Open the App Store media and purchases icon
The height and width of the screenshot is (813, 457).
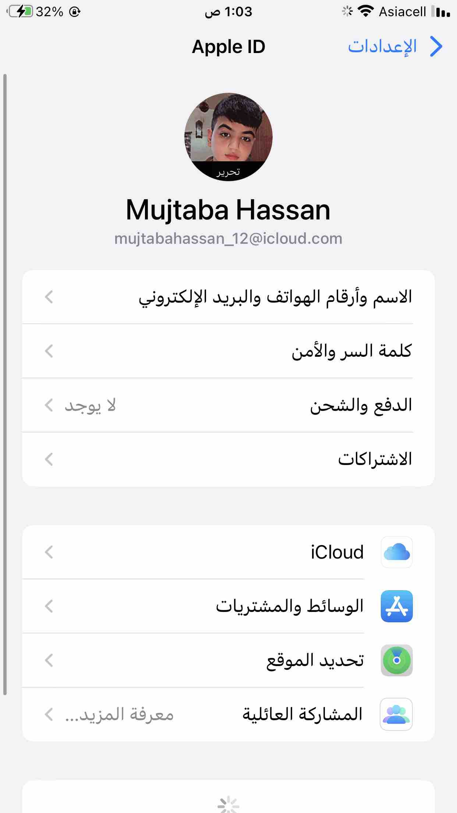[x=397, y=606]
